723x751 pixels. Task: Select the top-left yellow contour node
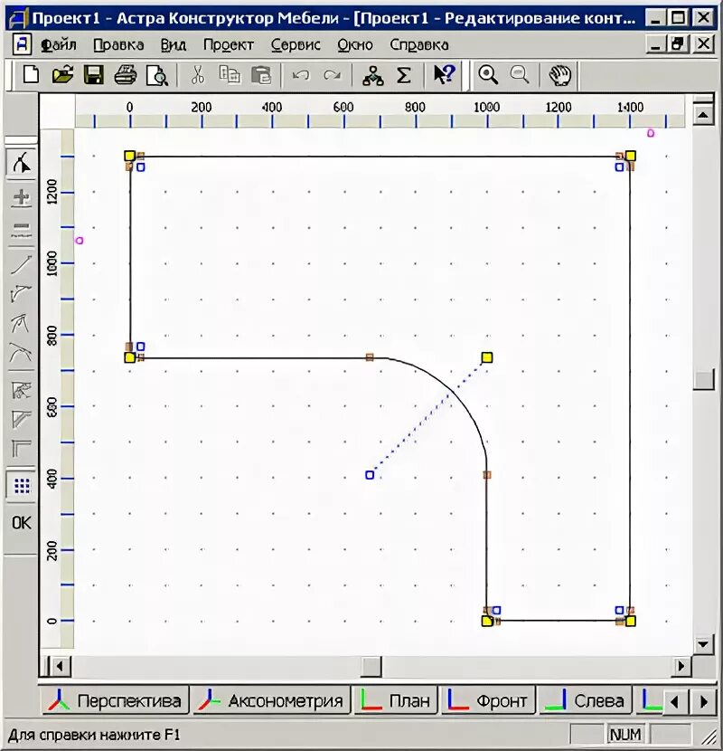tap(129, 156)
